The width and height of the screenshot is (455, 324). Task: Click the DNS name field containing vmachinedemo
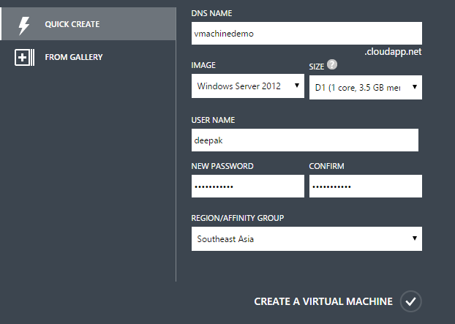[x=307, y=34]
